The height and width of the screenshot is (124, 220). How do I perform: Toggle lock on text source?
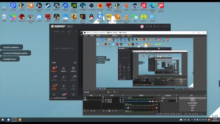123,98
